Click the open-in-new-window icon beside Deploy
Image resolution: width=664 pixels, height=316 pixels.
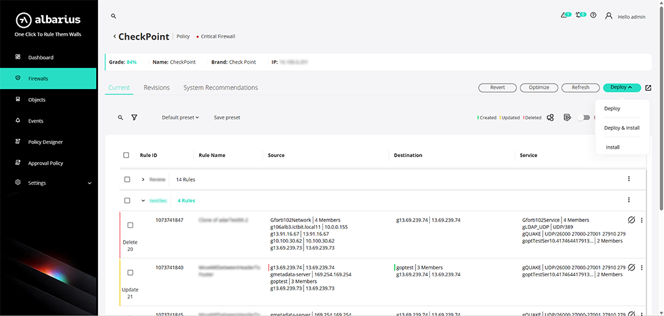(648, 88)
